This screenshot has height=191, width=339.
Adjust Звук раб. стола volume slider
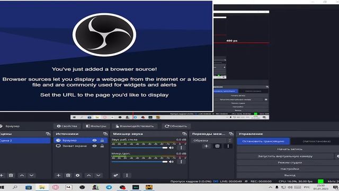139,147
